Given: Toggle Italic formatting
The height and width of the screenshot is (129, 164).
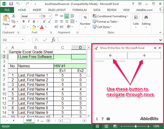Looking at the screenshot, I should coord(29,21).
